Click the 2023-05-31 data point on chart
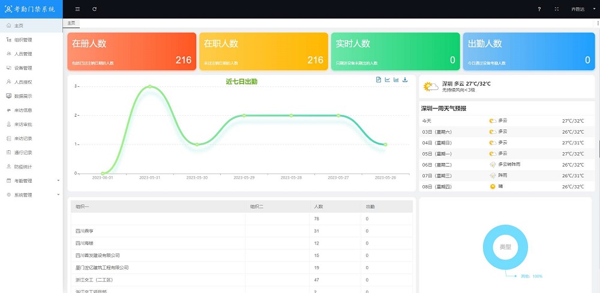Image resolution: width=600 pixels, height=293 pixels. [149, 87]
